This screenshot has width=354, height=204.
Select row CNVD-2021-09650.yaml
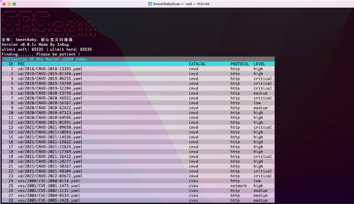coord(138,127)
